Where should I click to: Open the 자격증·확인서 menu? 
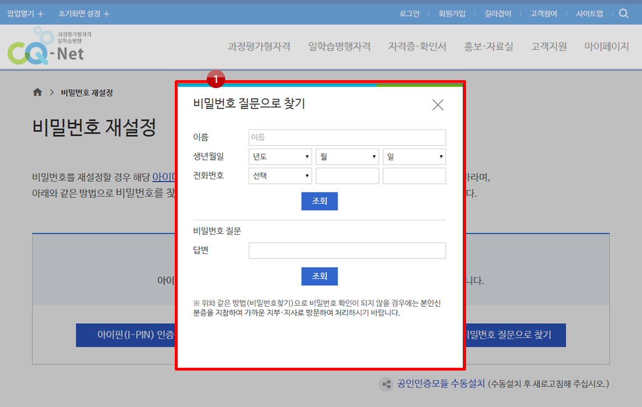pyautogui.click(x=417, y=47)
